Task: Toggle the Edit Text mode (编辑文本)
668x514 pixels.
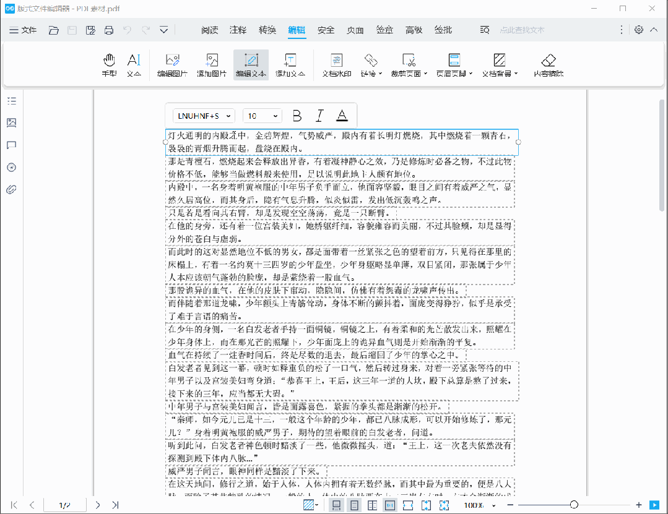Action: point(251,65)
